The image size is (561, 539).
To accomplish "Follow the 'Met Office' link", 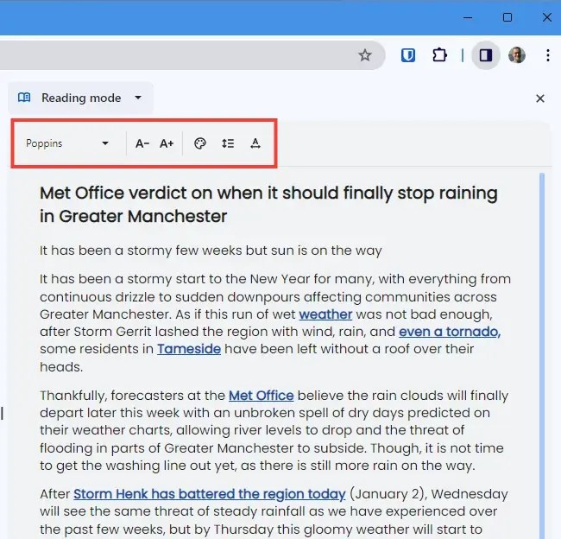I will click(262, 396).
